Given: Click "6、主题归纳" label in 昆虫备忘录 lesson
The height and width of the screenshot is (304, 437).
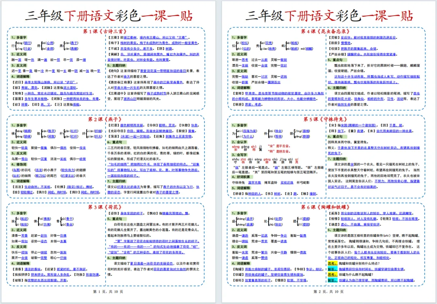Looking at the screenshot, I should point(337,88).
